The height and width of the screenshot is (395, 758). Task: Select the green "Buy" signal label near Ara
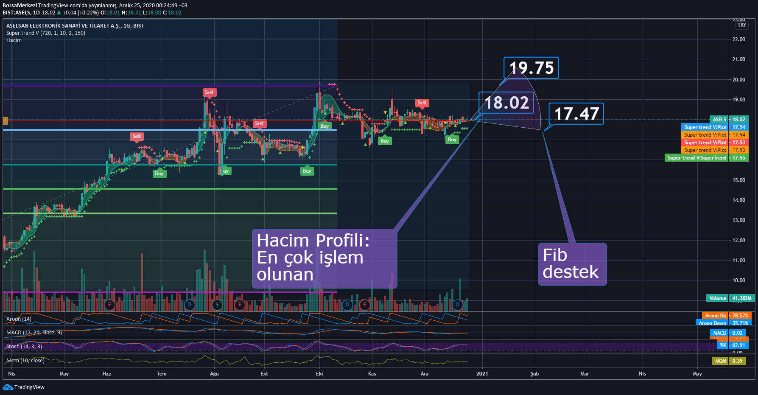point(452,139)
